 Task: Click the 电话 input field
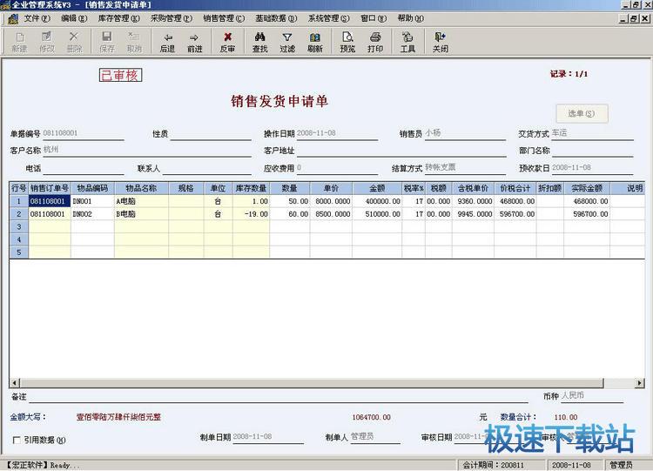(84, 168)
